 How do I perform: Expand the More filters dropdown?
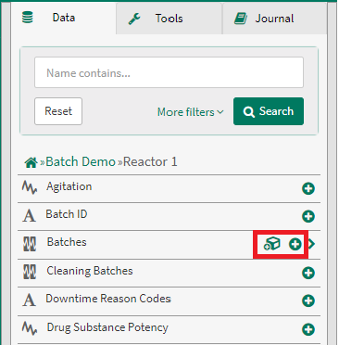click(x=191, y=112)
